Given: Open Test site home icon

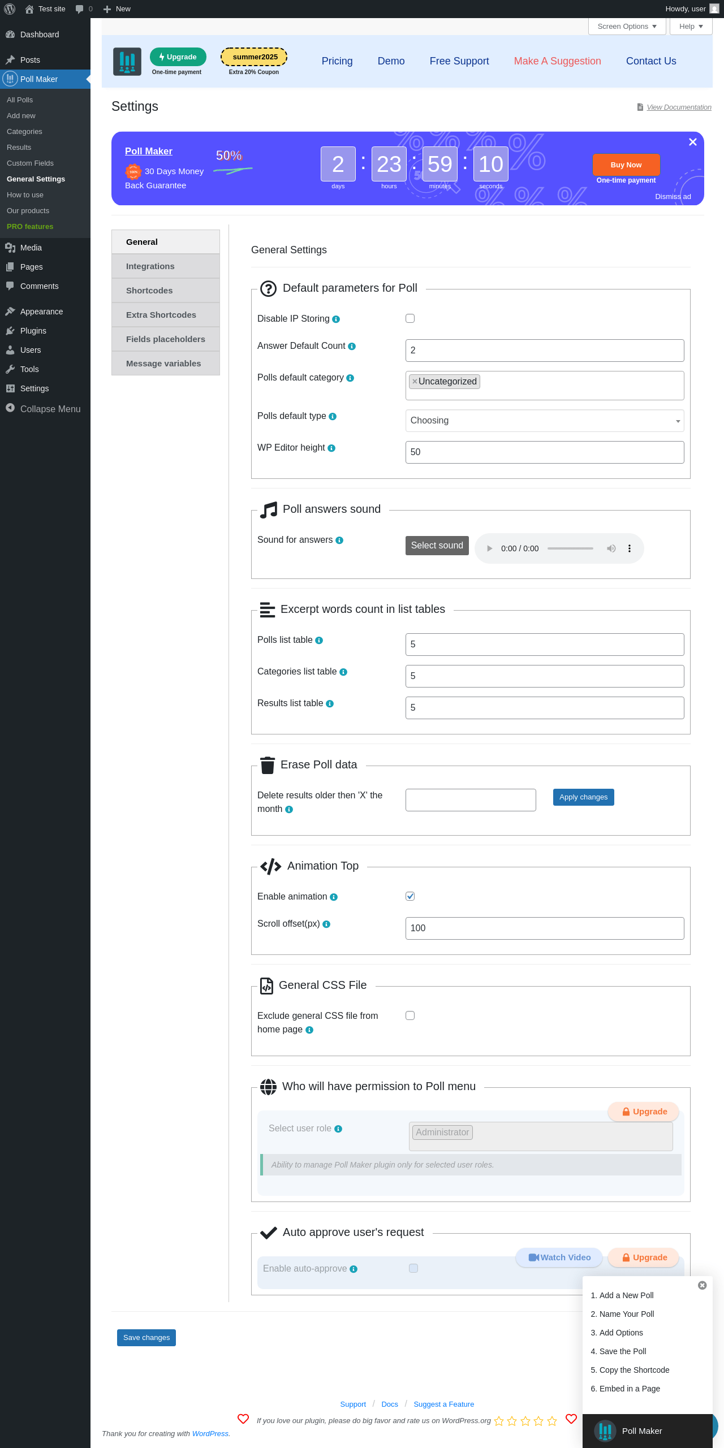Looking at the screenshot, I should [29, 9].
